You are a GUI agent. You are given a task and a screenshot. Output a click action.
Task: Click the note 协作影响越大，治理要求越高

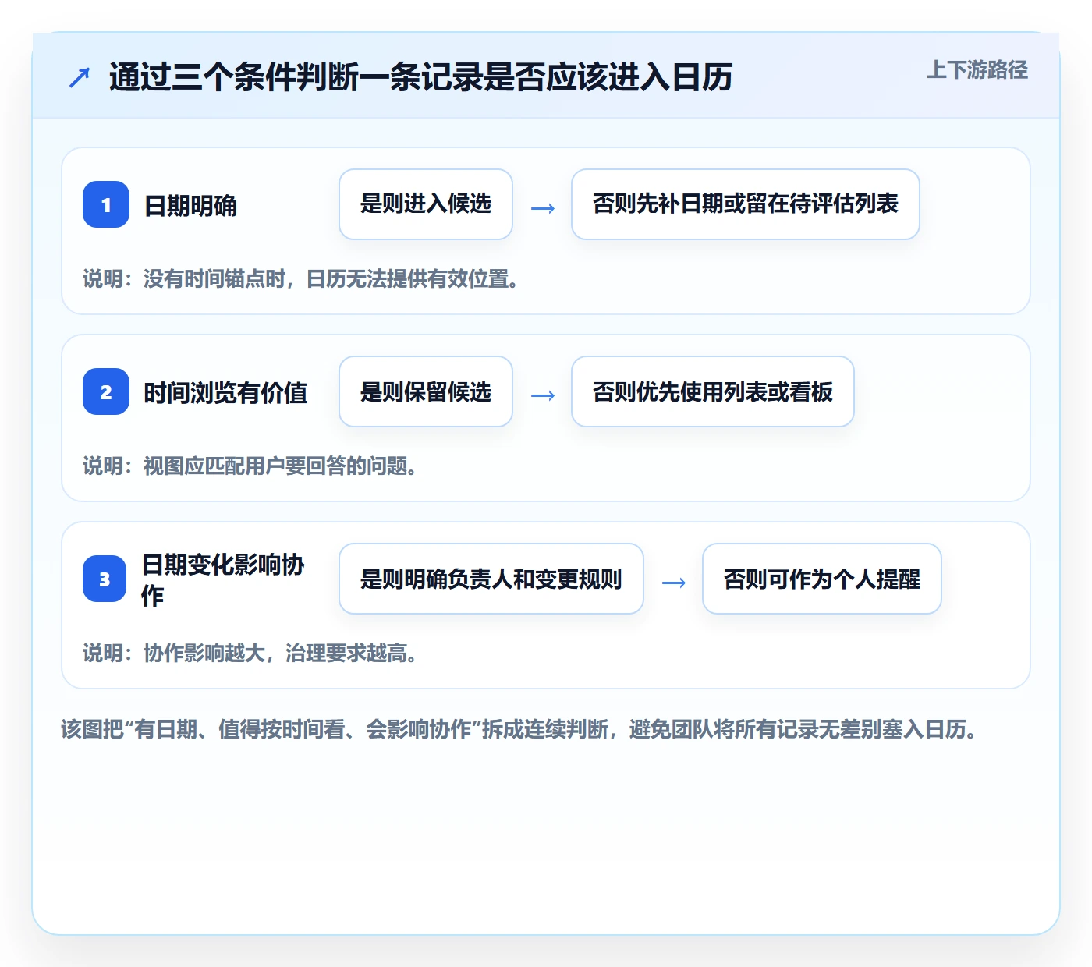pyautogui.click(x=250, y=654)
